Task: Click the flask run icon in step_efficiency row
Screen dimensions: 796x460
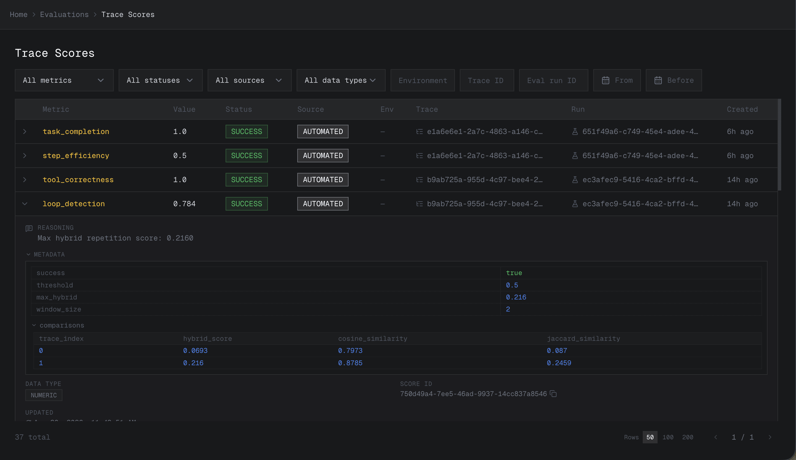Action: pos(575,156)
